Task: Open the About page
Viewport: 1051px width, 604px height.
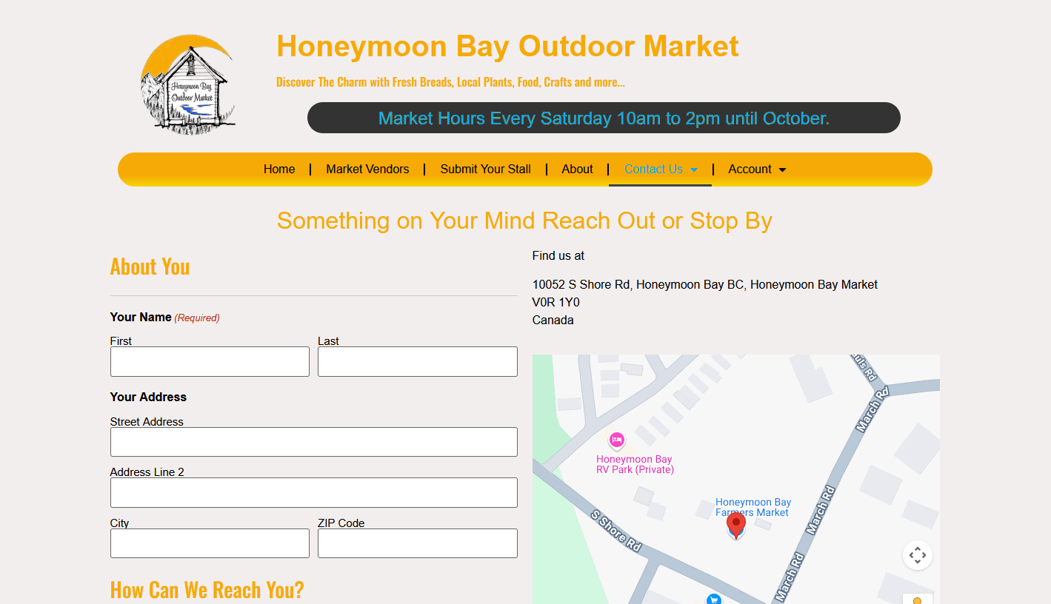Action: (577, 169)
